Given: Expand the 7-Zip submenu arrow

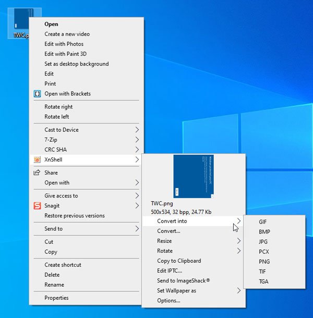Looking at the screenshot, I should (x=137, y=140).
